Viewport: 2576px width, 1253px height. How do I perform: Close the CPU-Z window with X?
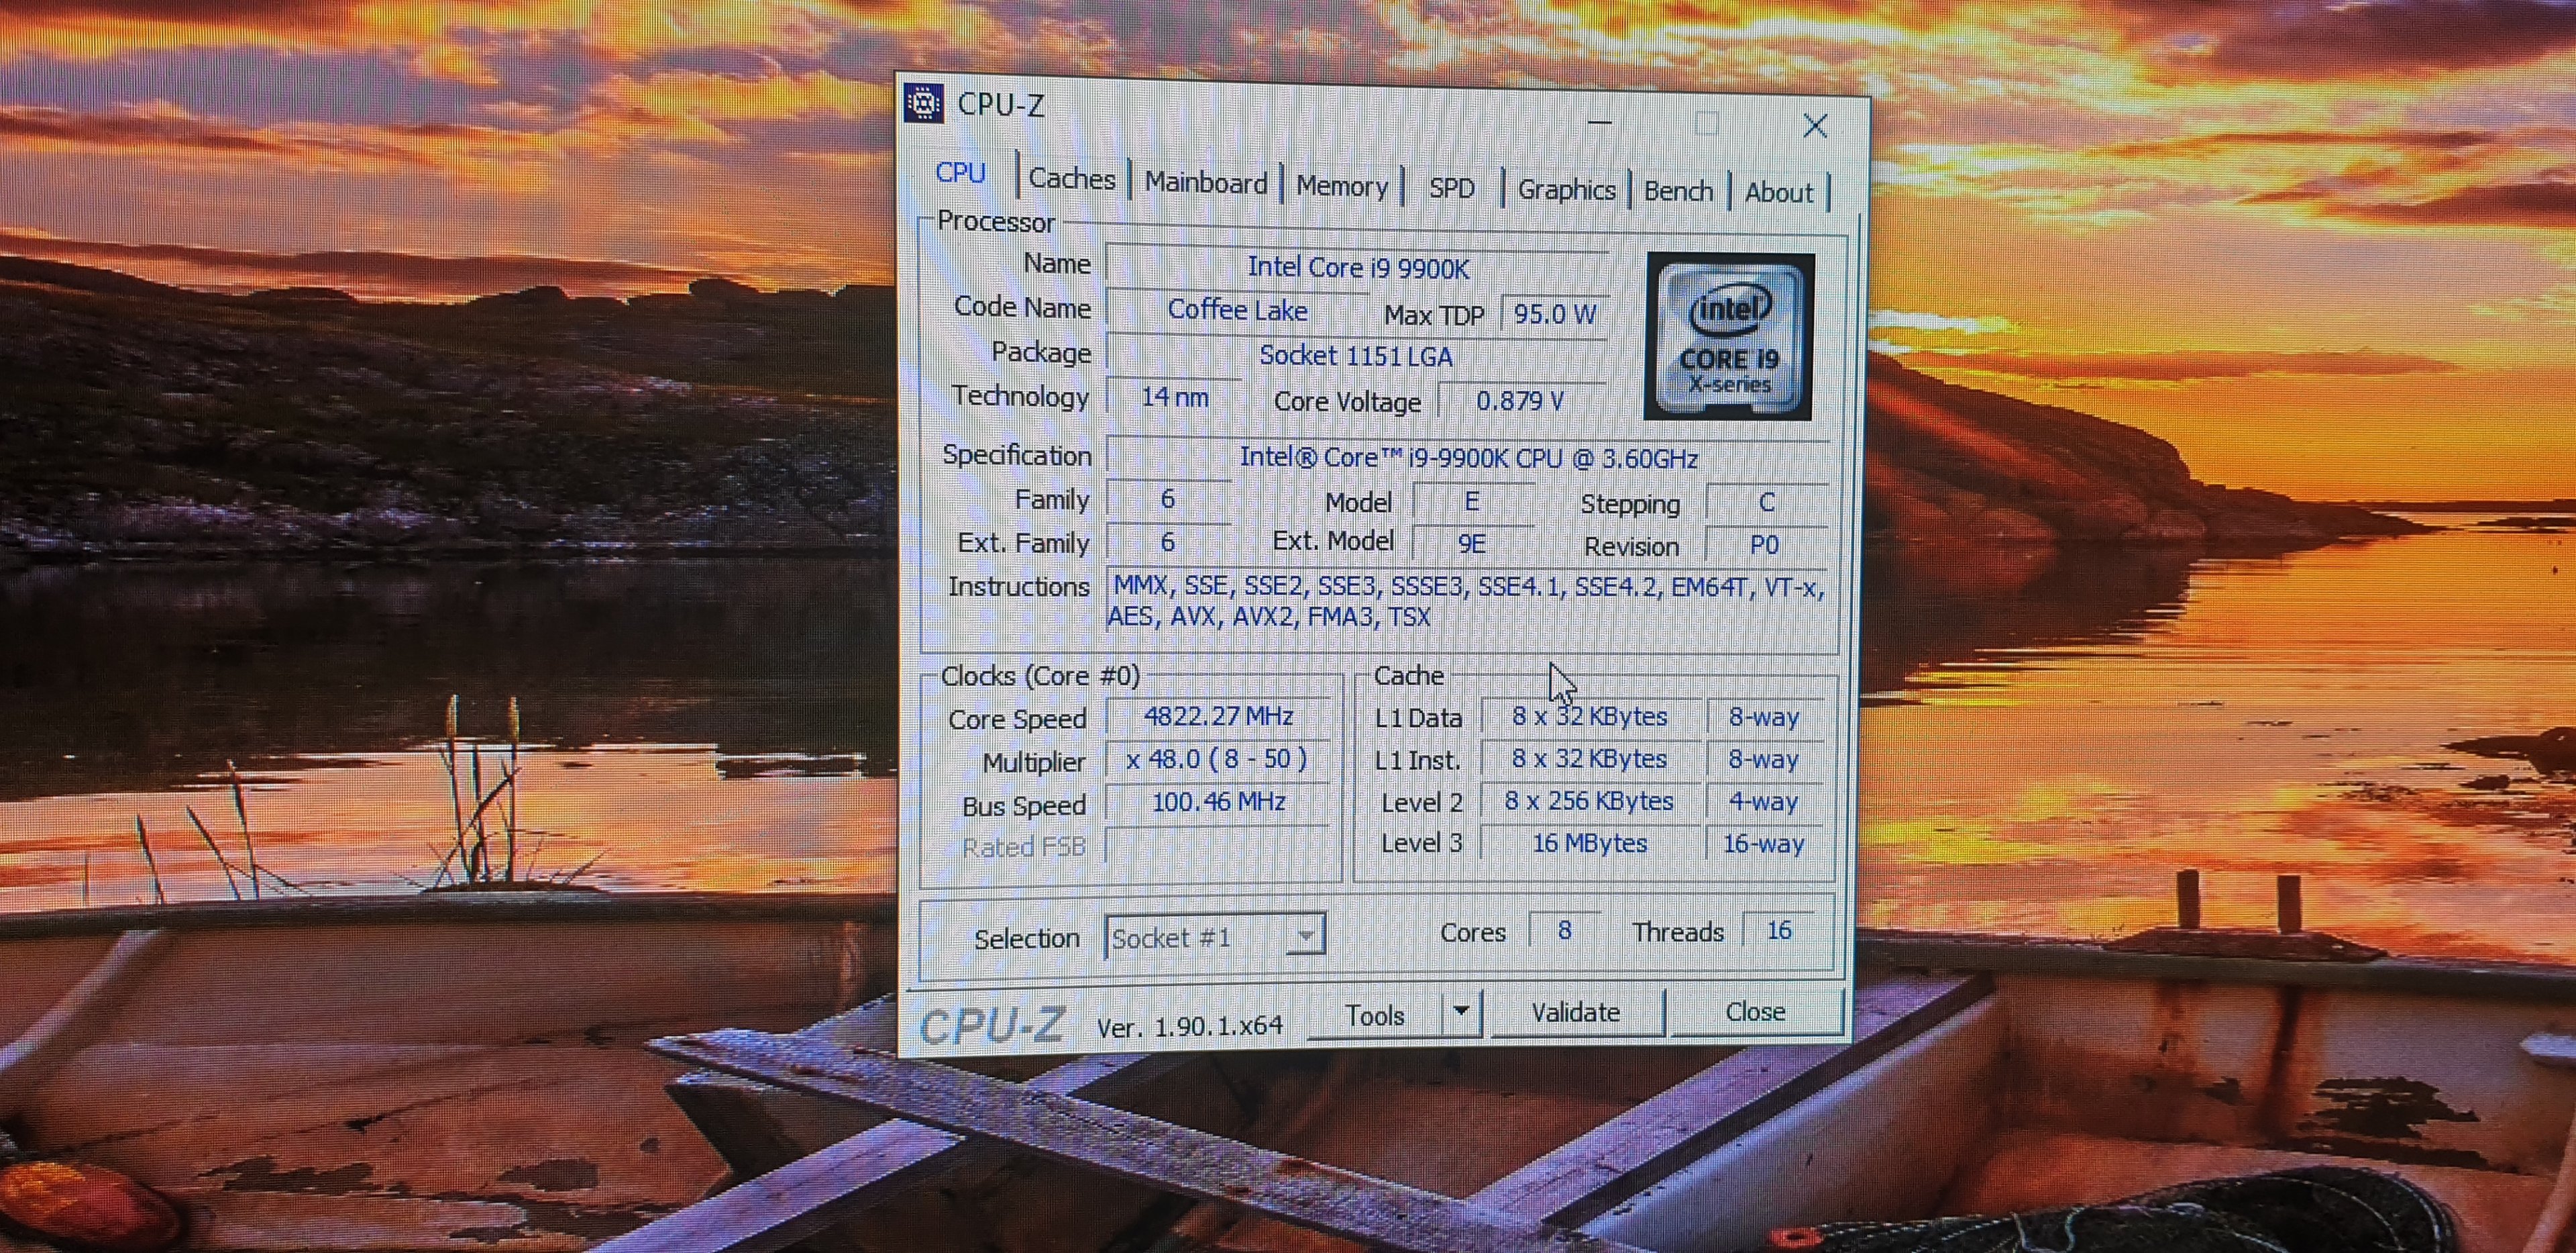[1815, 126]
